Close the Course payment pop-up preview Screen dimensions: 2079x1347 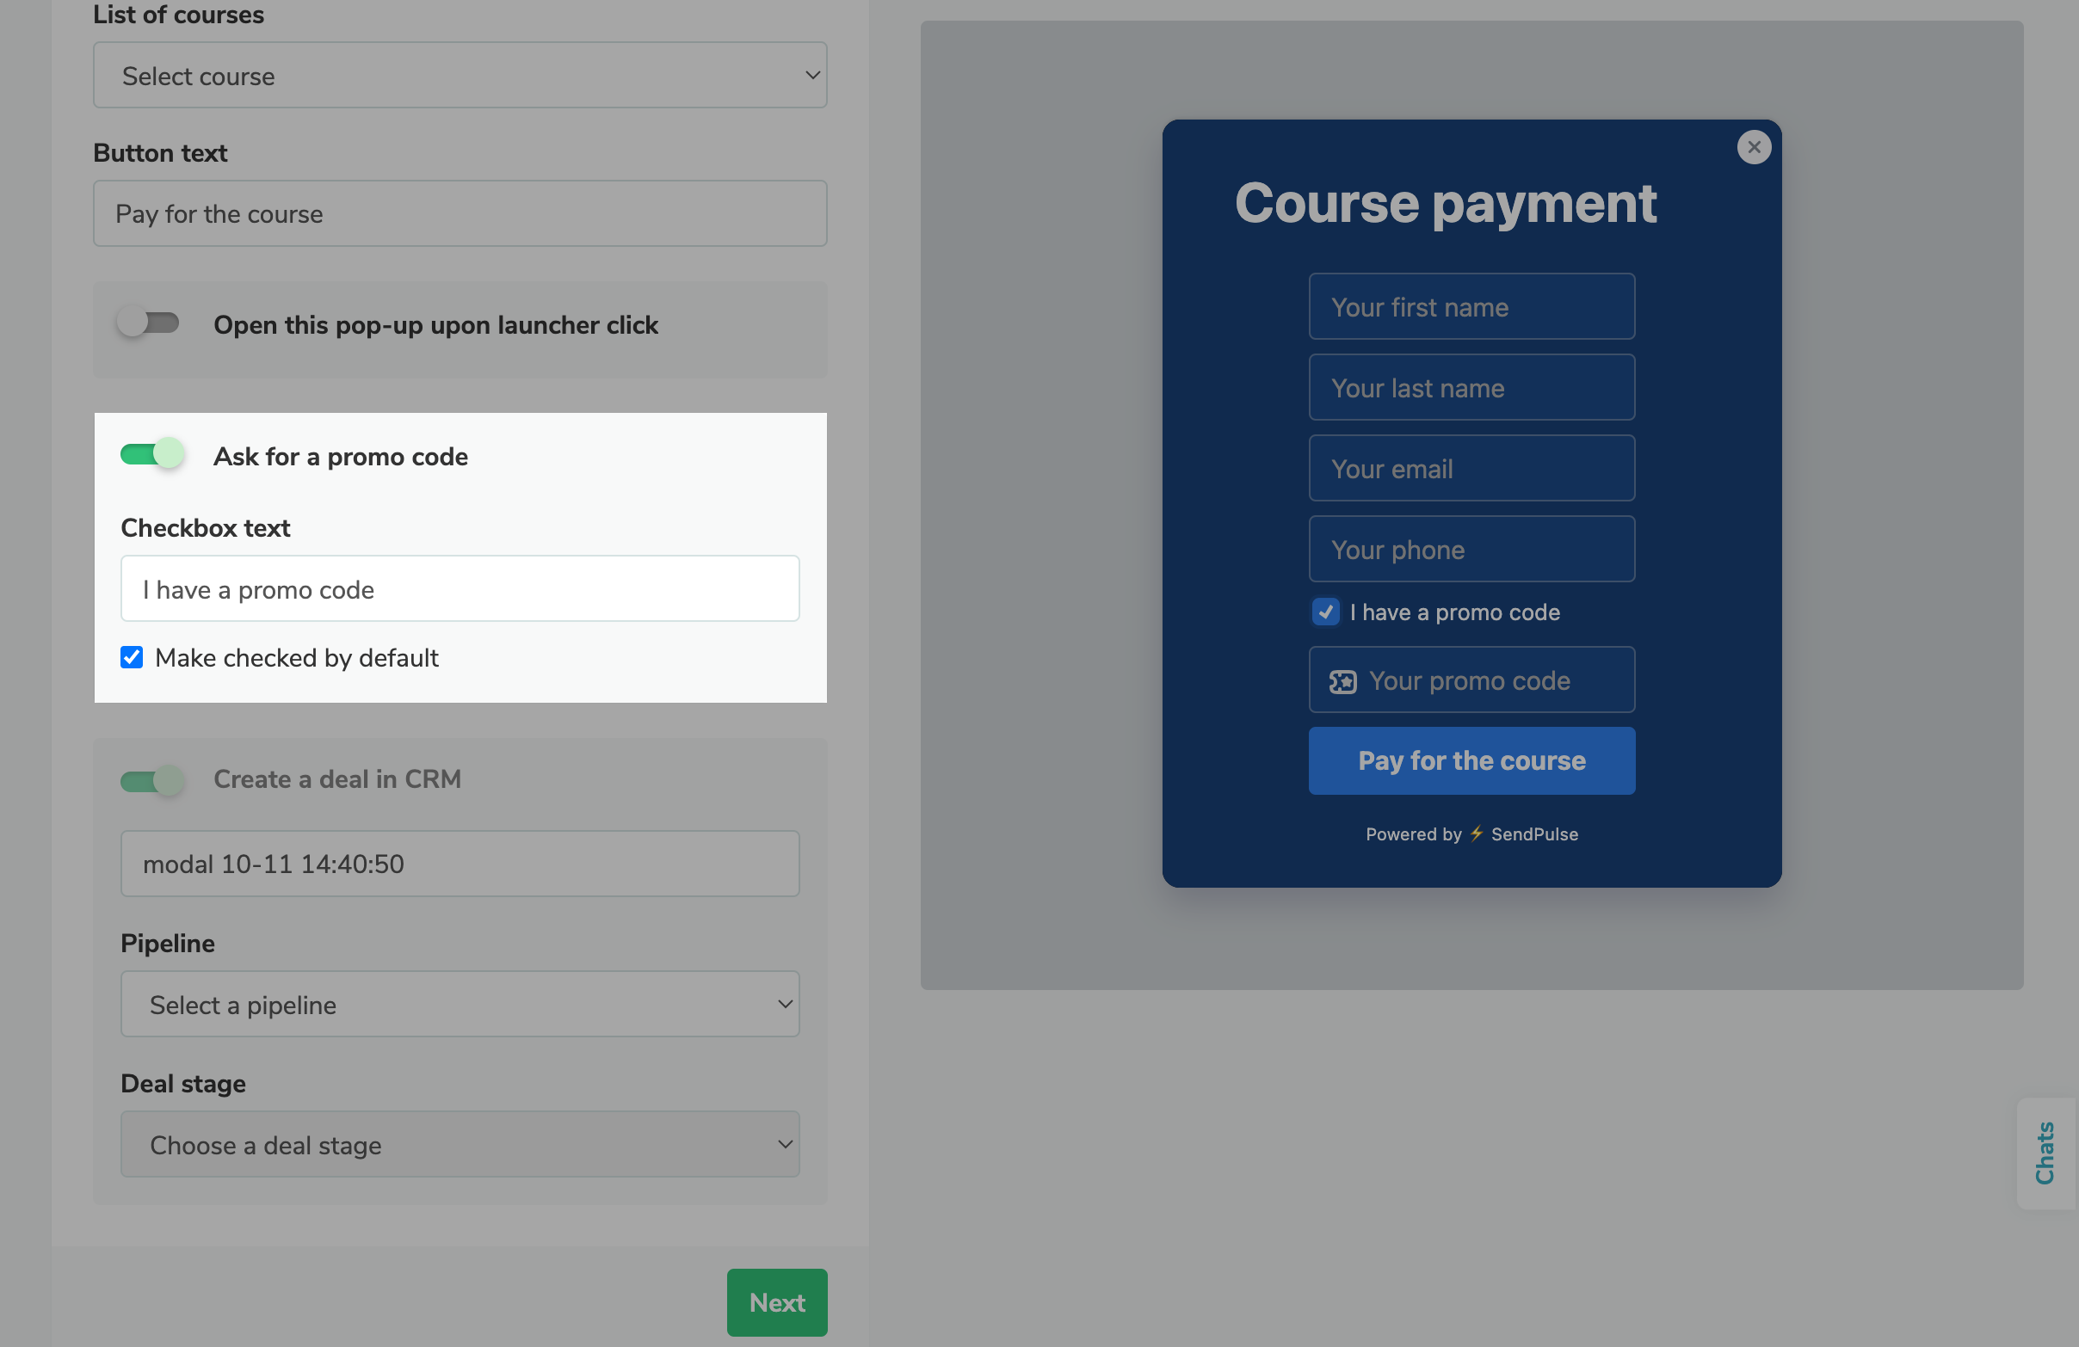[1754, 147]
